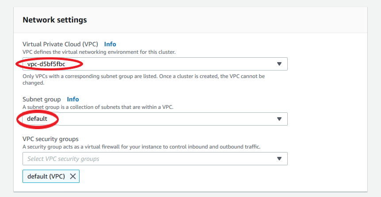The height and width of the screenshot is (197, 381).
Task: Expand the Virtual Private Cloud dropdown arrow
Action: pyautogui.click(x=279, y=64)
